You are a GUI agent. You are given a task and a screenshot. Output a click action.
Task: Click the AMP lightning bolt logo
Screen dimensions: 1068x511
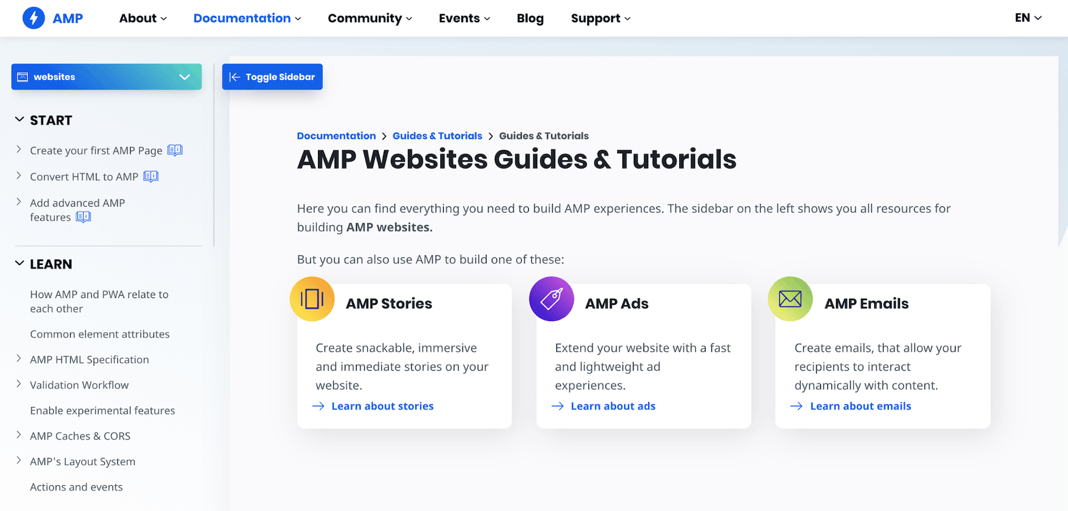34,18
